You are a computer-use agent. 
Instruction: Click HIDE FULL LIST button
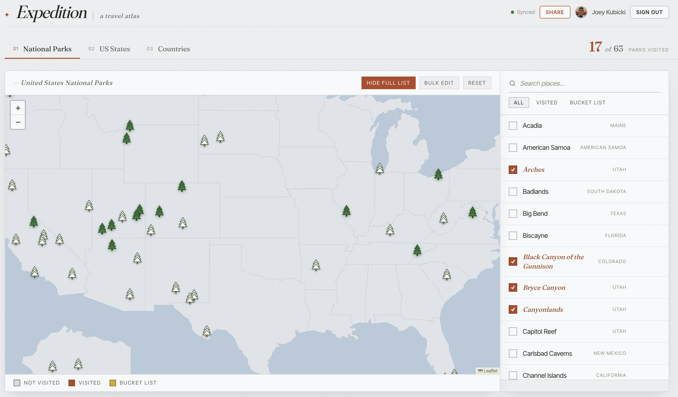388,83
